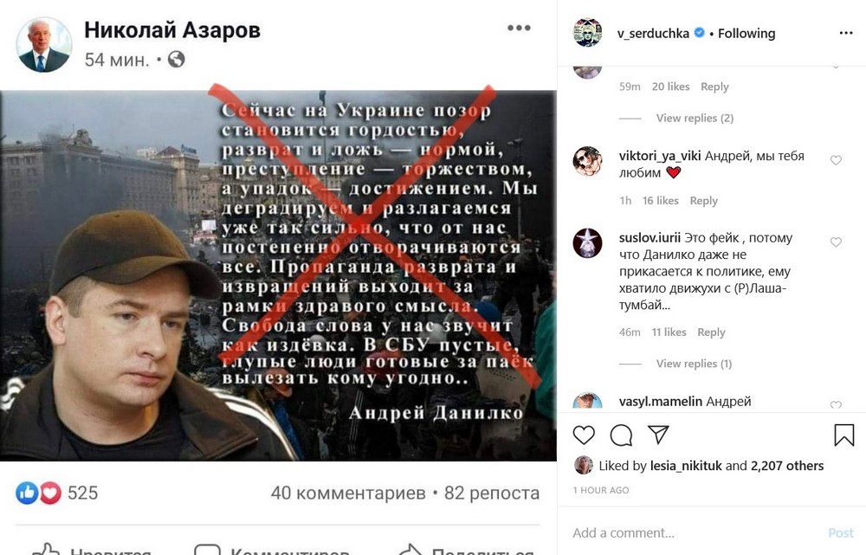Open Николай Азаров profile picture
The height and width of the screenshot is (555, 866).
[44, 45]
